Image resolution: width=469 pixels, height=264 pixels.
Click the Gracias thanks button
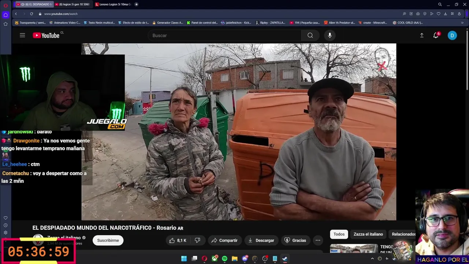295,240
